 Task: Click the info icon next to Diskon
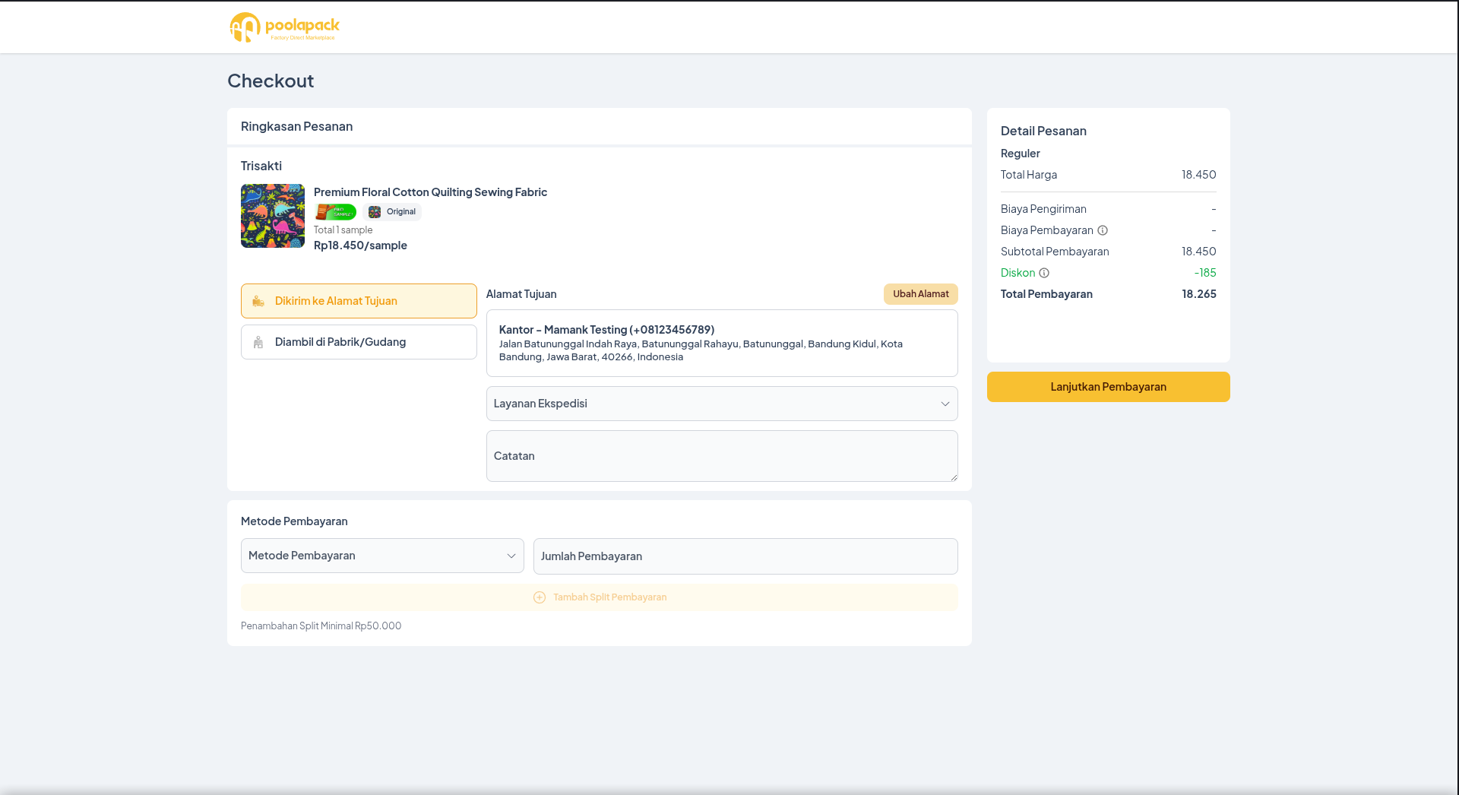[x=1044, y=273]
